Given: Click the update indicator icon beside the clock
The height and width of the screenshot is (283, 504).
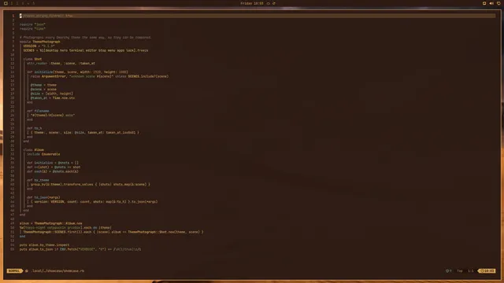Looking at the screenshot, I should coord(274,3).
